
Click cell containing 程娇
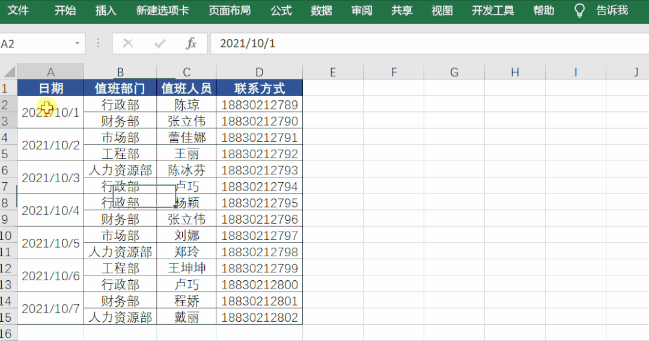click(186, 301)
